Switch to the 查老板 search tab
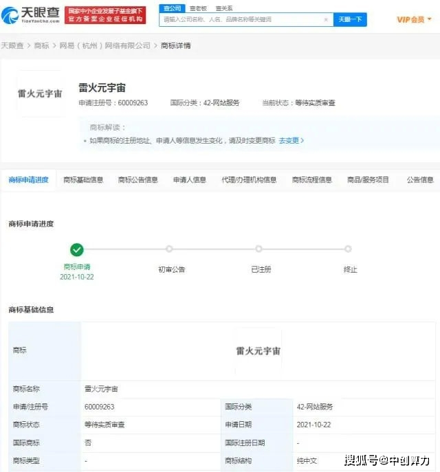440x472 pixels. 198,8
